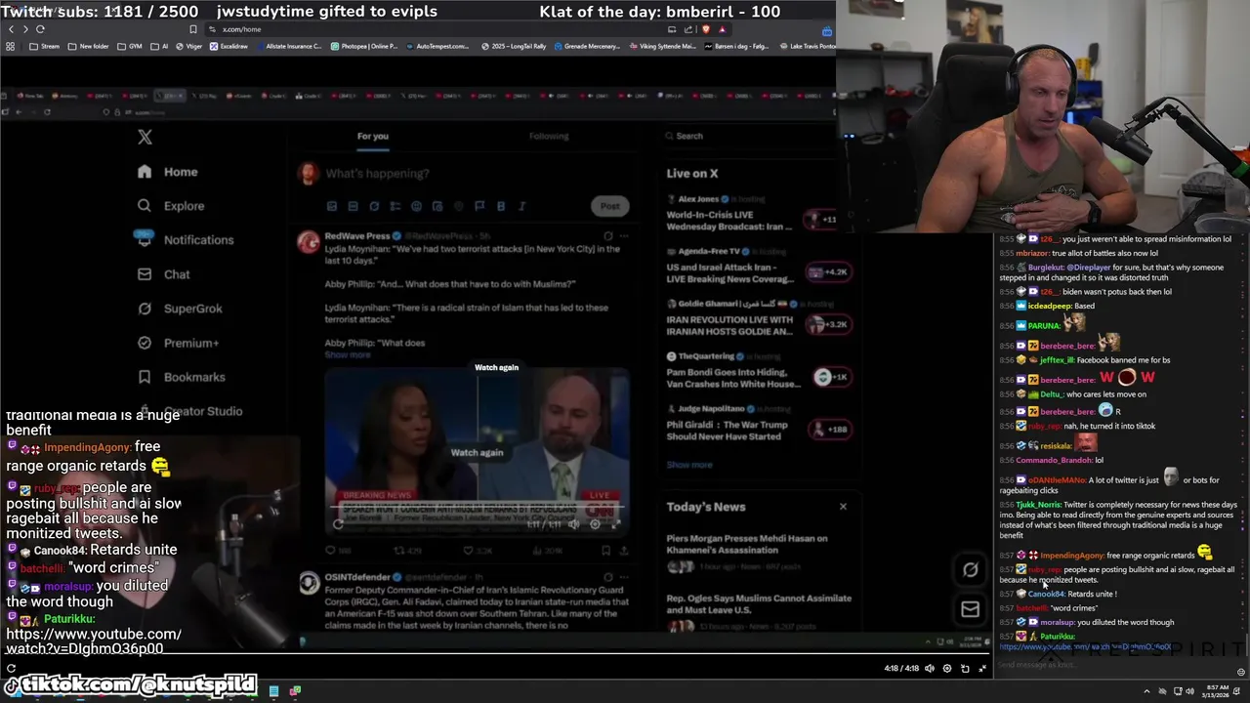Open Notifications in the X sidebar
The height and width of the screenshot is (703, 1250).
click(186, 239)
